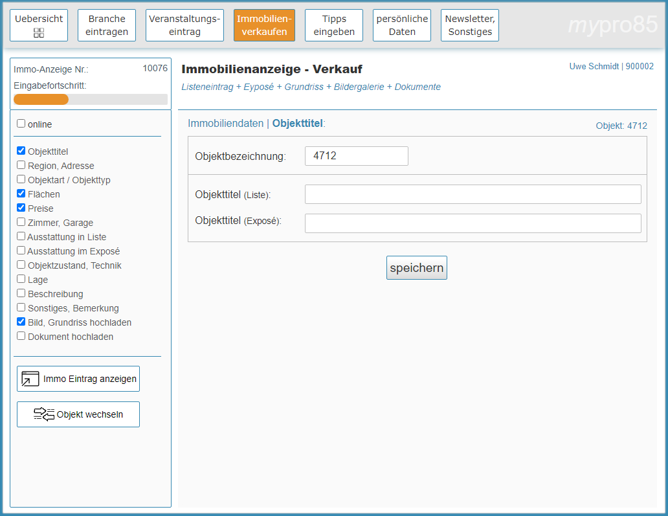The width and height of the screenshot is (668, 516).
Task: Click into Objekttitel (Exposé) text field
Action: (473, 223)
